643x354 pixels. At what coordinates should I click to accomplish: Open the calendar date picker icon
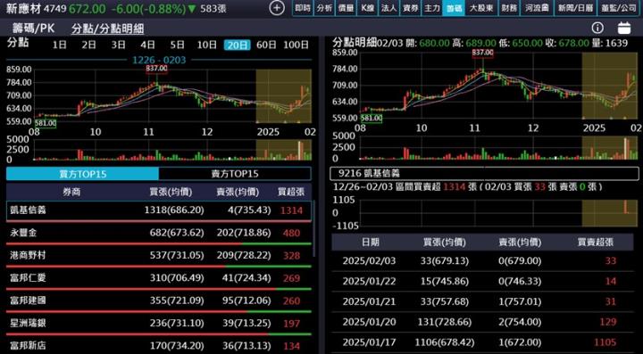click(x=623, y=28)
